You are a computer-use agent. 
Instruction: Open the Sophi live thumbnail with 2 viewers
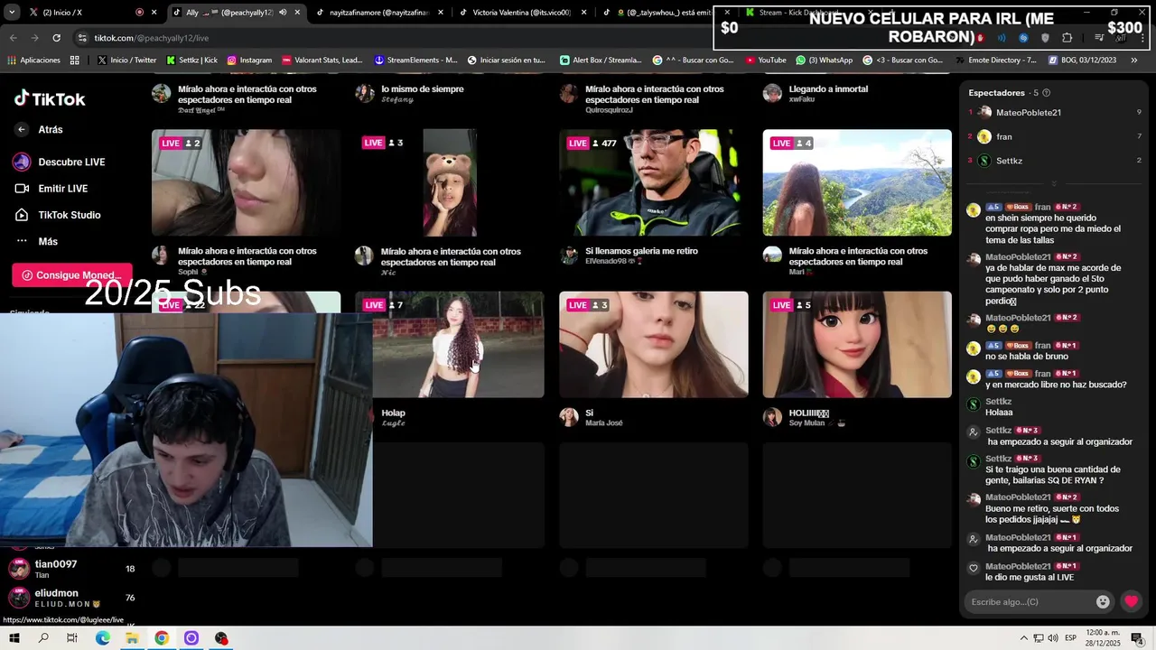click(246, 182)
